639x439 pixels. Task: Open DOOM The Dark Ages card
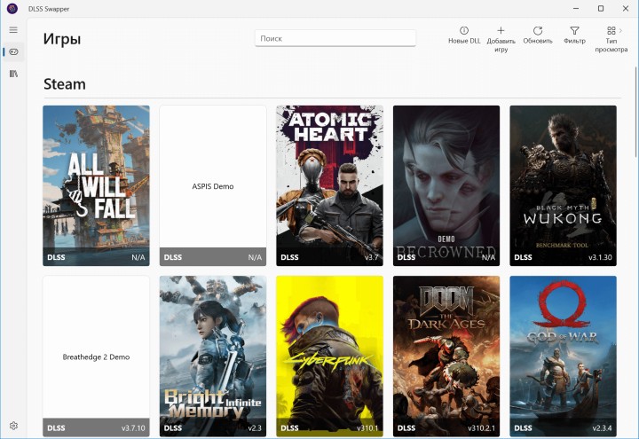446,357
